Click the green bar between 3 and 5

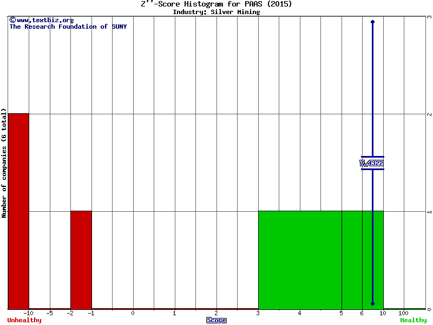click(300, 260)
